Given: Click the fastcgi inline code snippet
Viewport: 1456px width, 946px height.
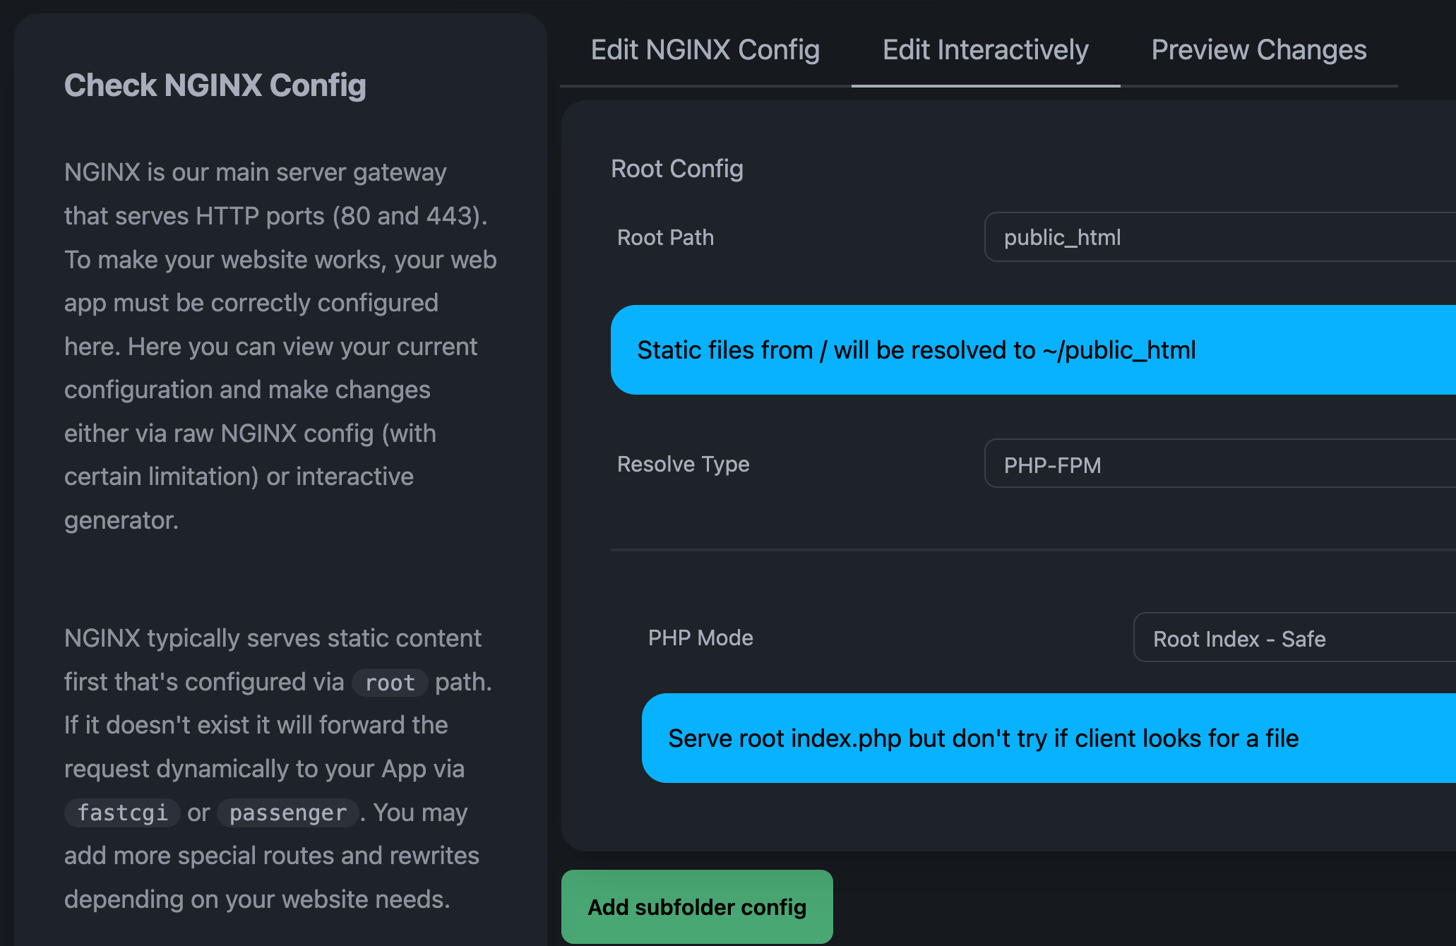Looking at the screenshot, I should [122, 813].
